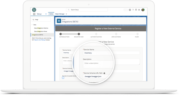Open the setup gear icon
This screenshot has height=105, width=182.
coord(136,10)
